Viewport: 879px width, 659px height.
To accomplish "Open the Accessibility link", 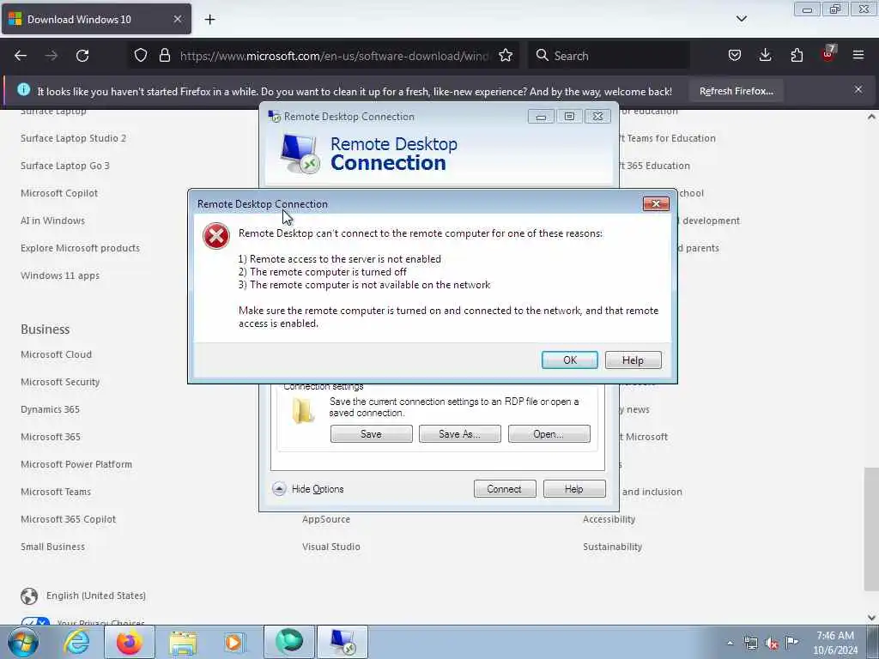I will pos(609,519).
